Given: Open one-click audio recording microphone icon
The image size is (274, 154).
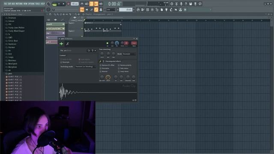Looking at the screenshot, I should coord(181,4).
